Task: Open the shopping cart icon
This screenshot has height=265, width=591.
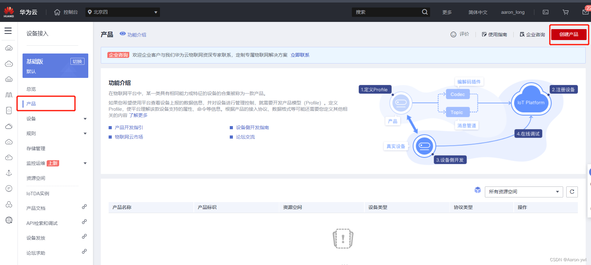Action: pyautogui.click(x=566, y=12)
